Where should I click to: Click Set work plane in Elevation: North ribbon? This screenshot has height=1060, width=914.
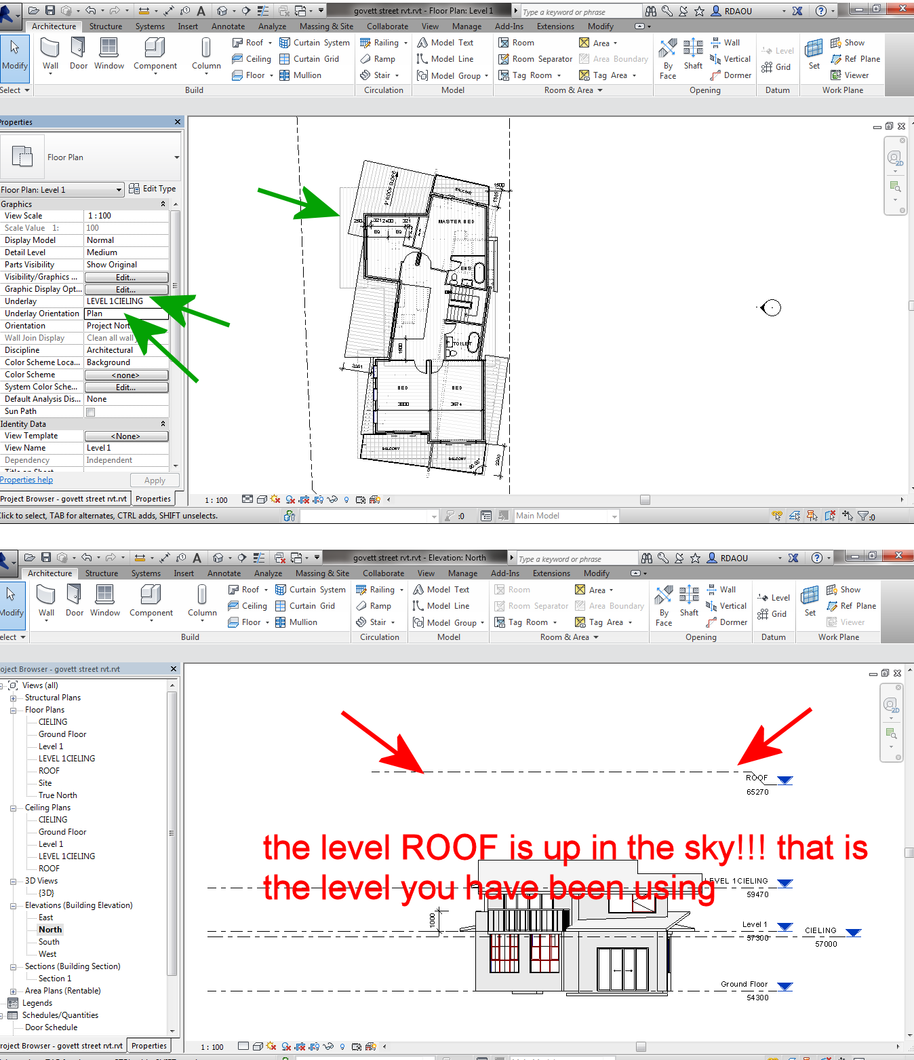(x=810, y=601)
